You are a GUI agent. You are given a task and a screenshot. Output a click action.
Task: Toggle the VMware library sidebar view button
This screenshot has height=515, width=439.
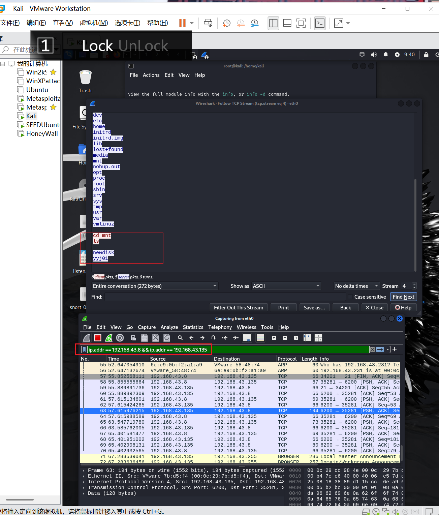click(x=273, y=23)
